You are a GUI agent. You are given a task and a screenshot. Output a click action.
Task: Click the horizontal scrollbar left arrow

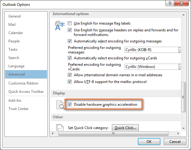[53, 133]
